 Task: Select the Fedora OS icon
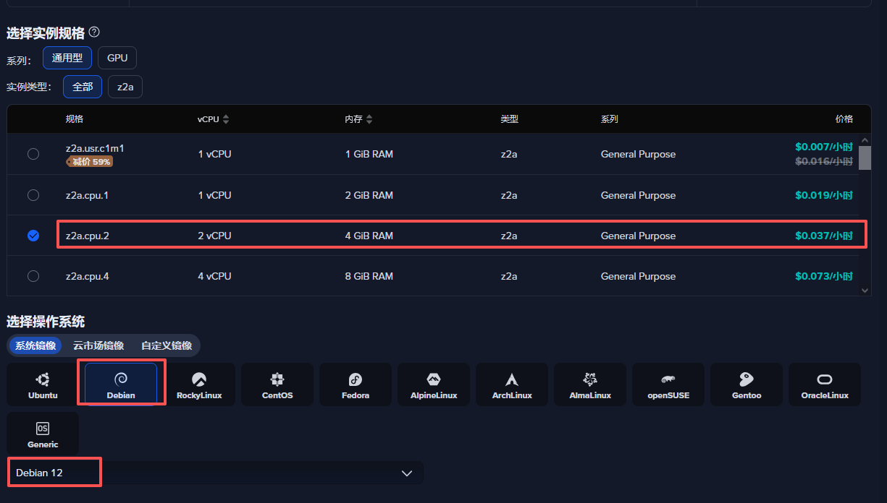pos(356,384)
